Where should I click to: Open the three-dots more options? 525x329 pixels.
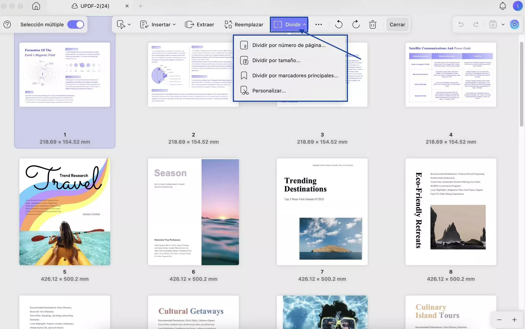pos(318,24)
